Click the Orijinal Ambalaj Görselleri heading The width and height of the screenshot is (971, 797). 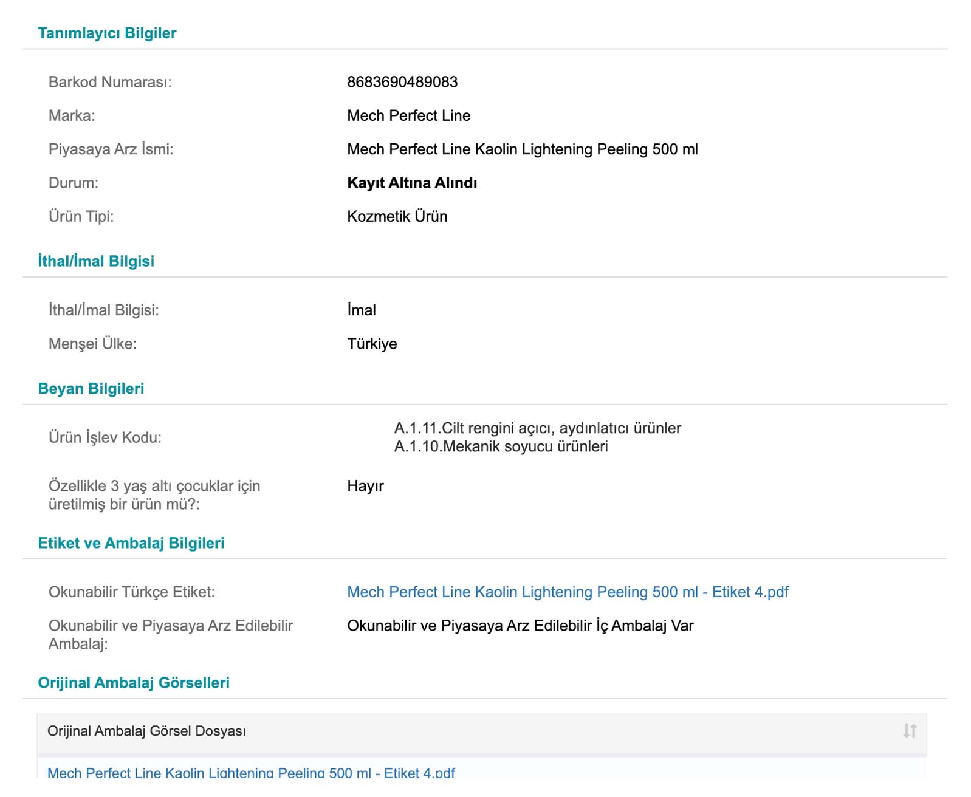(x=134, y=683)
